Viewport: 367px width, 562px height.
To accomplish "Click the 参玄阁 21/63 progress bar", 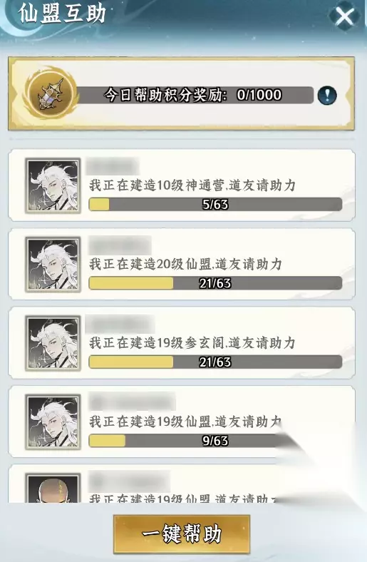I will point(215,362).
